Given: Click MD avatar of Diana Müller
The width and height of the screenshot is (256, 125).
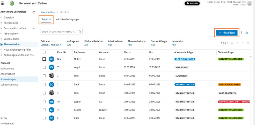Looking at the screenshot, I should (x=52, y=59).
